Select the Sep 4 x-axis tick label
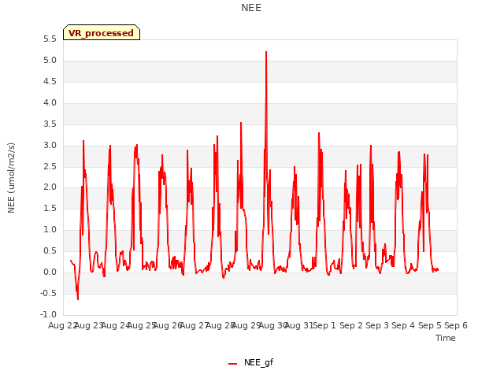The height and width of the screenshot is (378, 504). point(403,325)
